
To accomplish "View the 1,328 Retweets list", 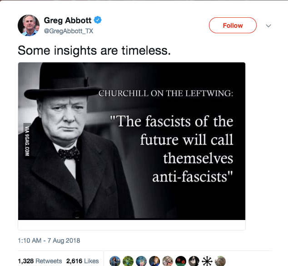I will click(x=40, y=261).
